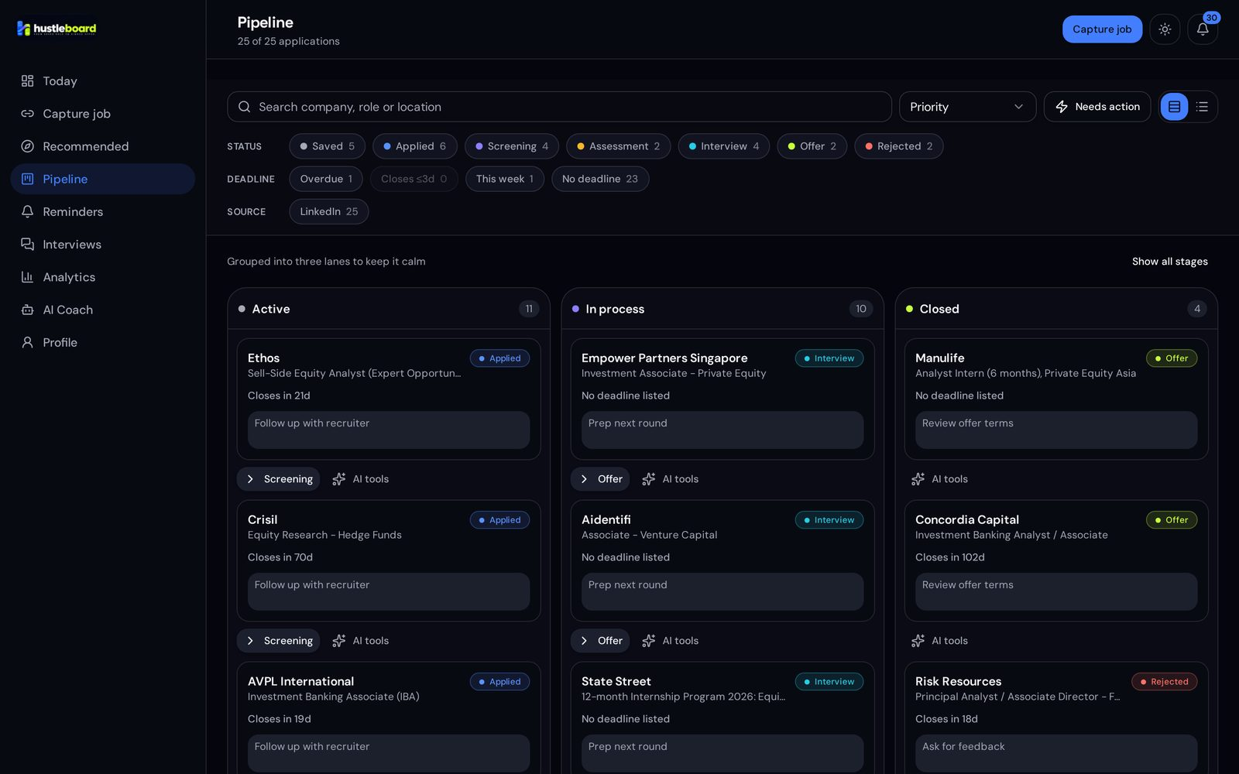Viewport: 1239px width, 774px height.
Task: Move Aidentifi card to Offer
Action: click(600, 641)
